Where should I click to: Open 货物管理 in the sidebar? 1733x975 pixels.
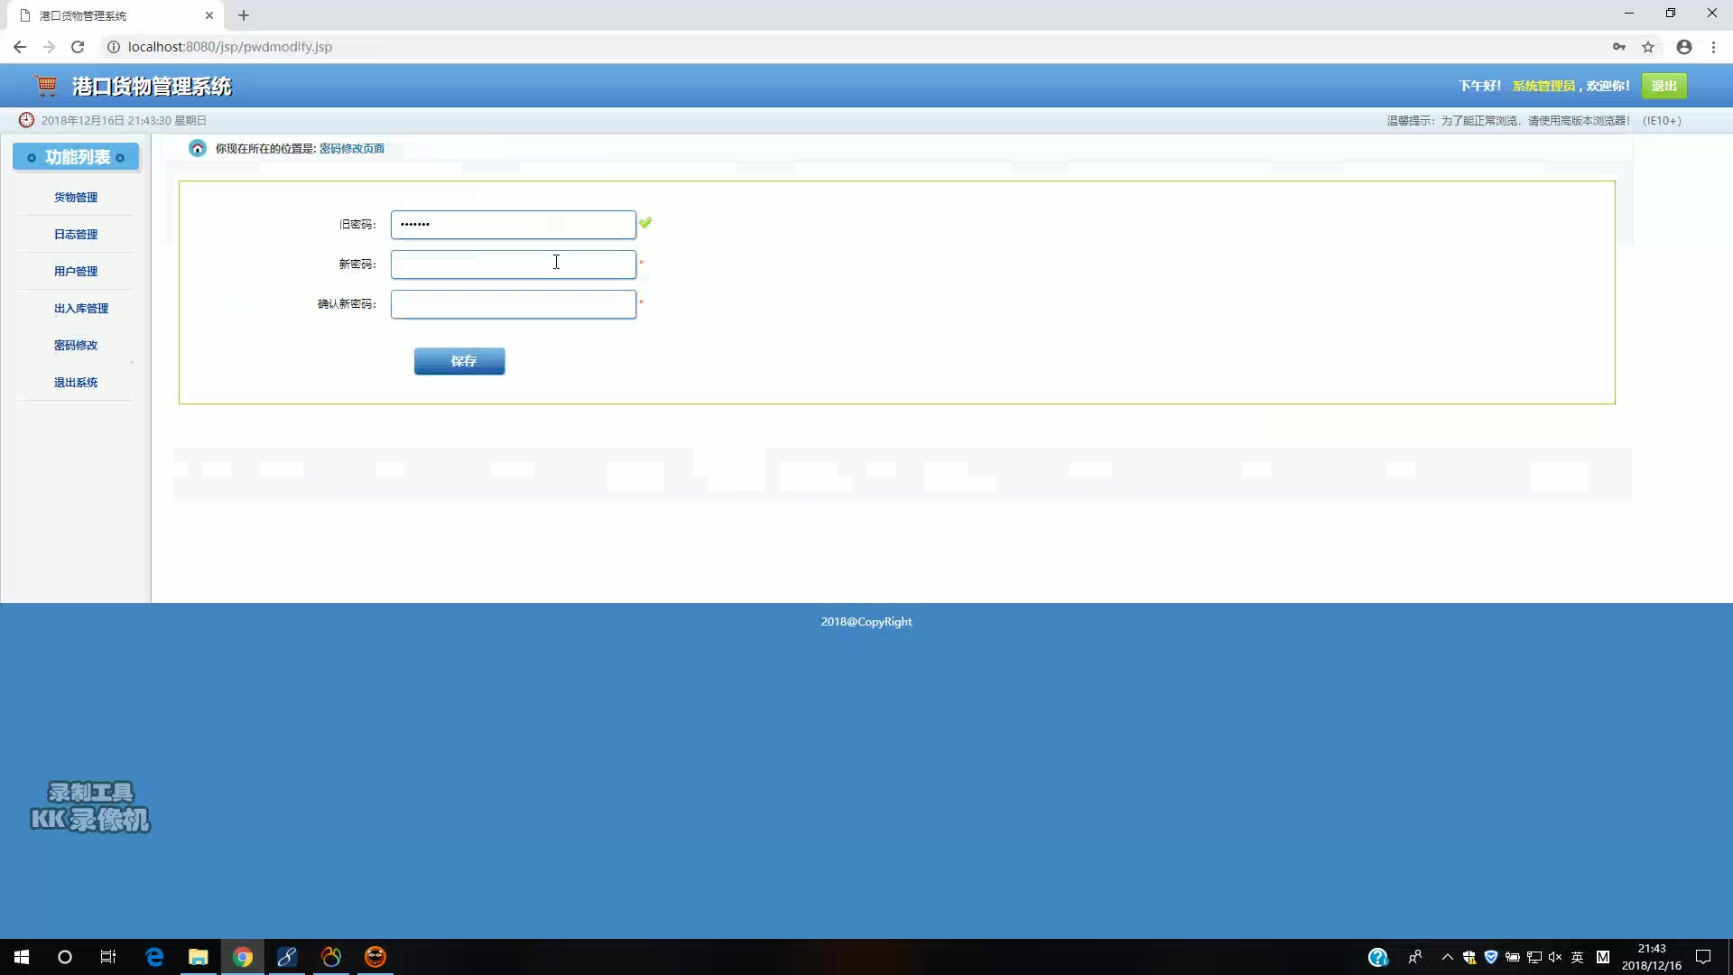tap(76, 198)
